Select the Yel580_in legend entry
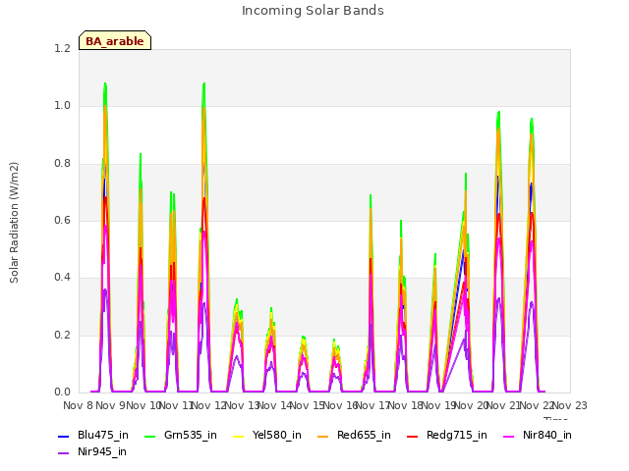 click(x=266, y=435)
